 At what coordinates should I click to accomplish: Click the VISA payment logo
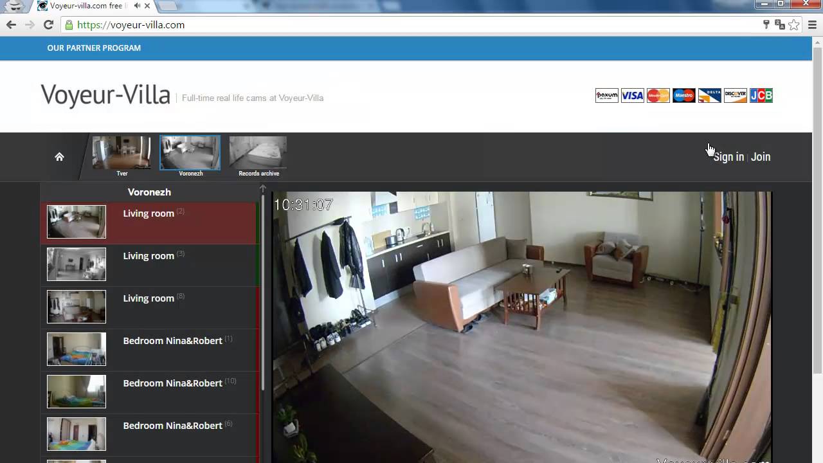(x=632, y=95)
